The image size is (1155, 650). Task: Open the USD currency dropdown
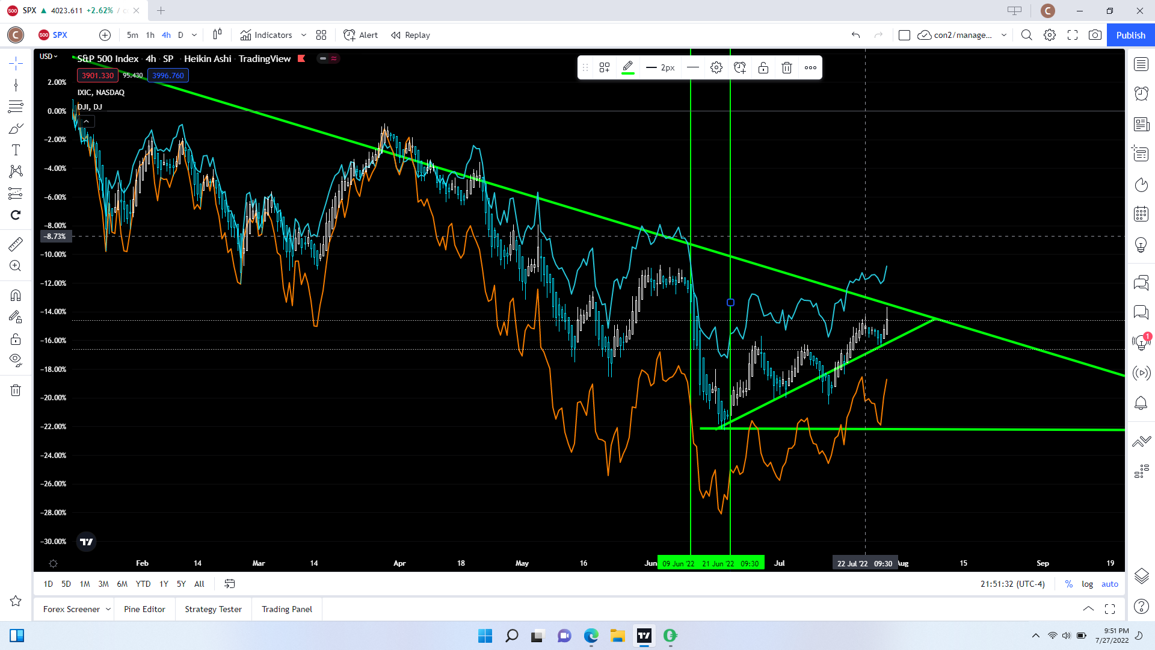click(49, 57)
